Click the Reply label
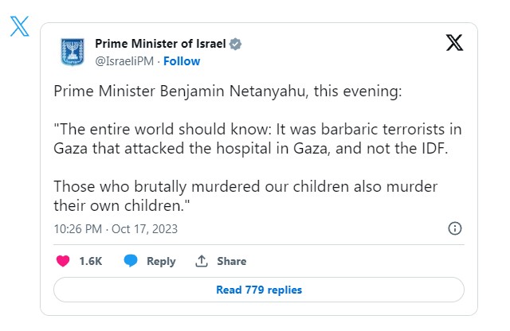 161,261
